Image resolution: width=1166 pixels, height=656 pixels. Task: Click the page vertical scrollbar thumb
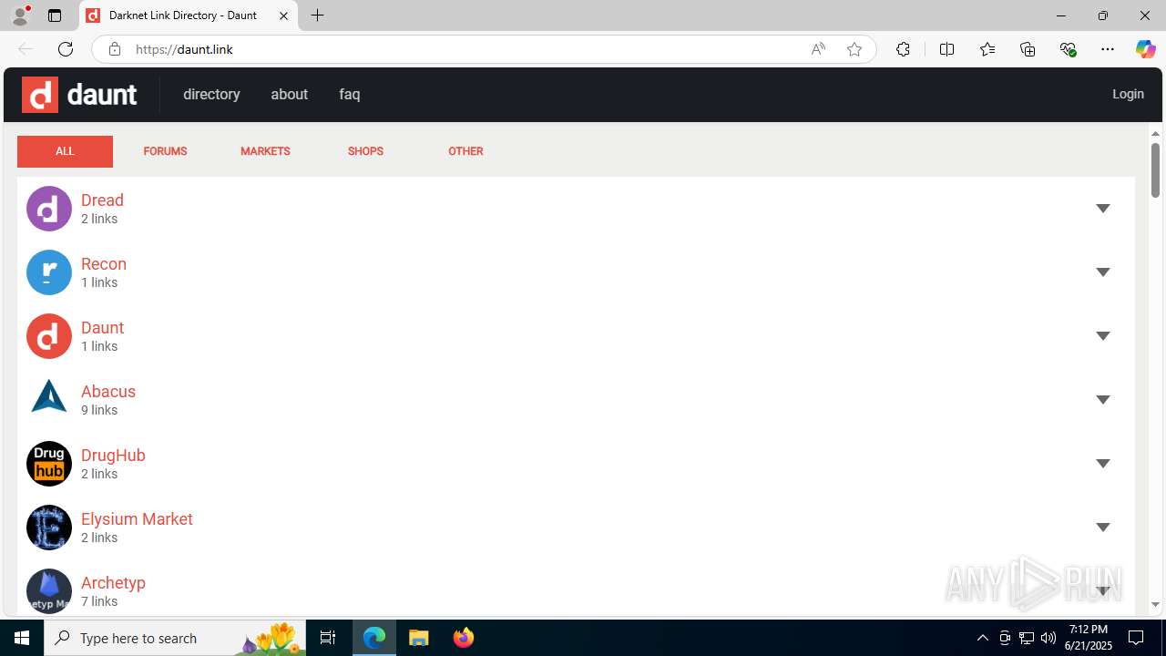click(x=1155, y=170)
